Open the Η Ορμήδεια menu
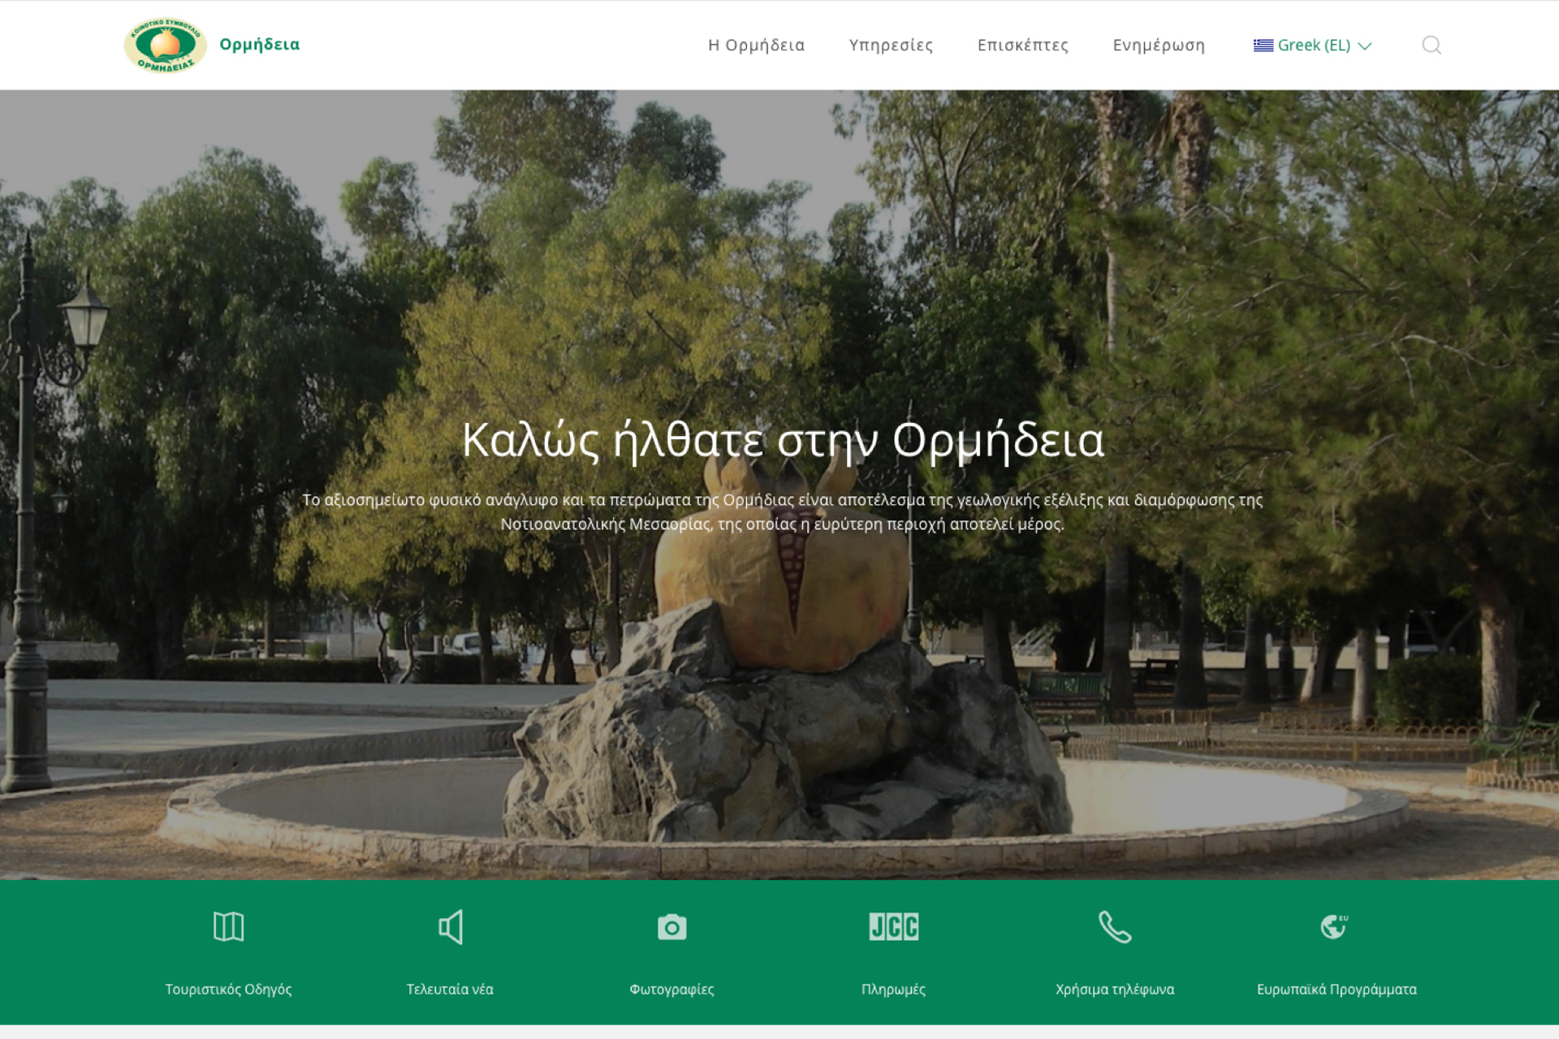The height and width of the screenshot is (1039, 1559). click(756, 45)
